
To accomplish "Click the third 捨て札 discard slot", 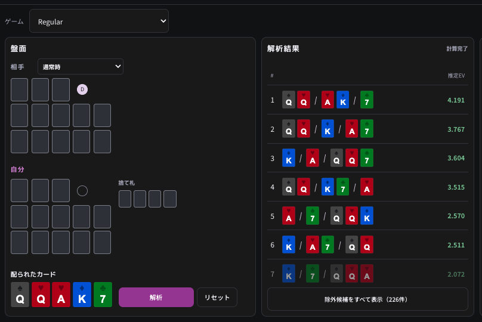I will pos(155,199).
